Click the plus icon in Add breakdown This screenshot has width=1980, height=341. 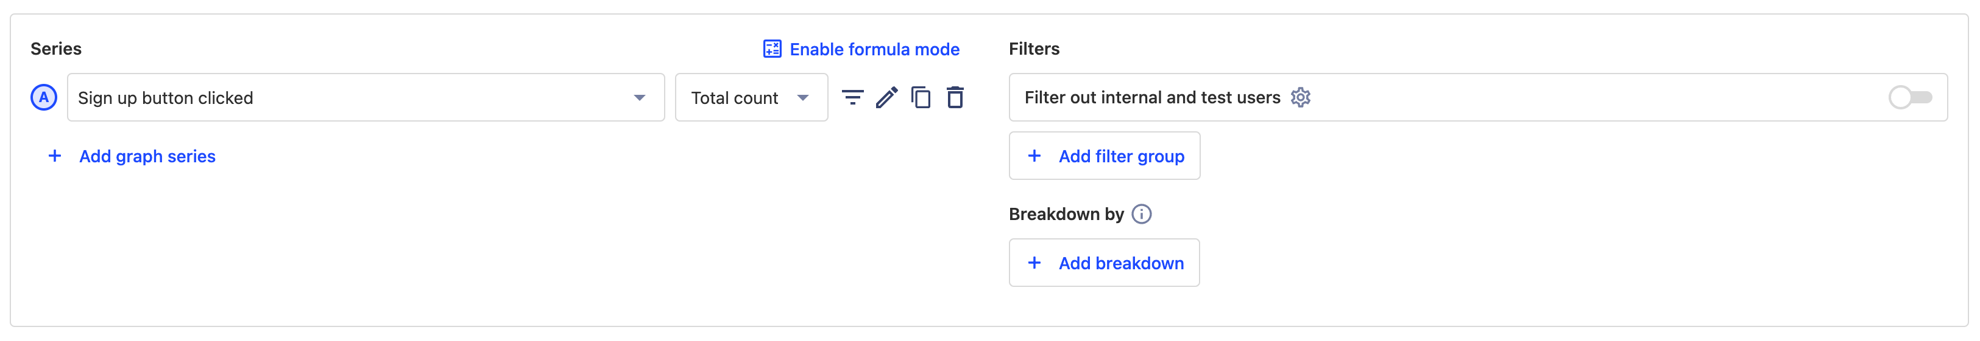pyautogui.click(x=1034, y=263)
